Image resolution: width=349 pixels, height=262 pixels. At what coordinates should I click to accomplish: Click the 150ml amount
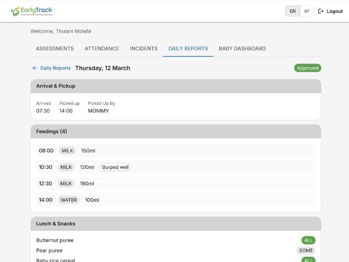point(88,151)
